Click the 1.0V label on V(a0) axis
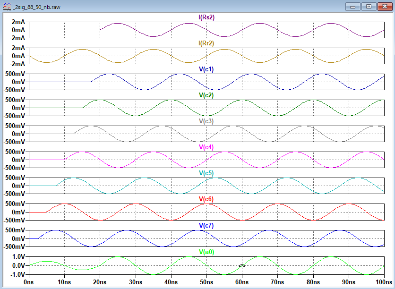Image resolution: width=395 pixels, height=289 pixels. point(18,257)
